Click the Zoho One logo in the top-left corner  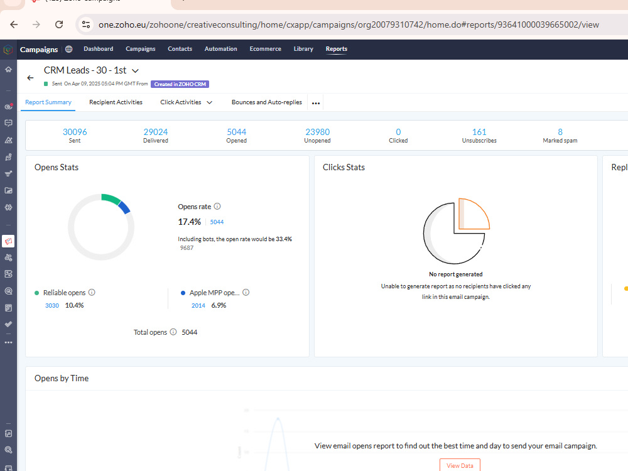(8, 50)
